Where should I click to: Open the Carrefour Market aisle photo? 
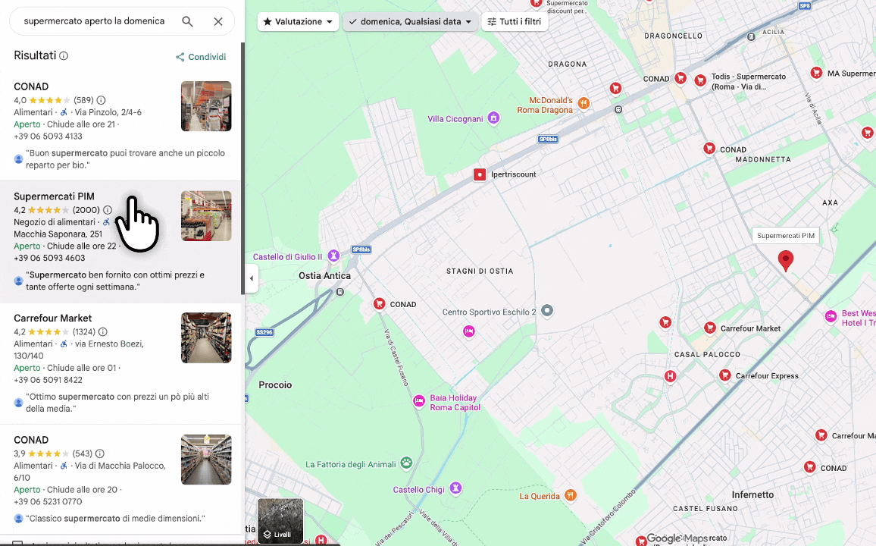coord(206,337)
